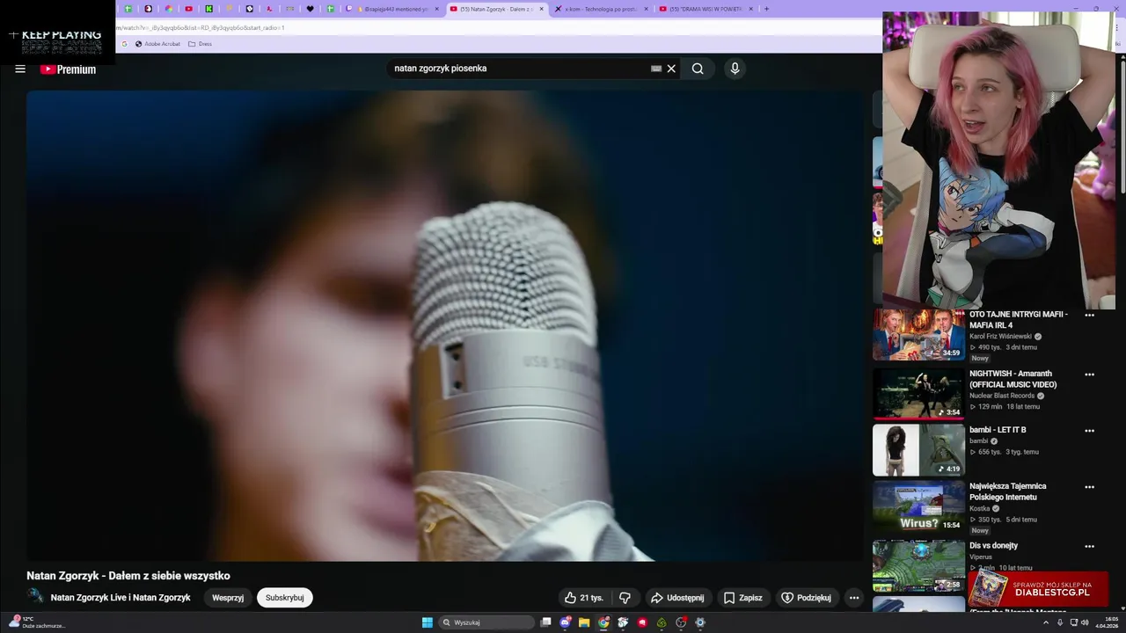The height and width of the screenshot is (633, 1126).
Task: Join the channel with Wesprzyj
Action: pos(228,598)
